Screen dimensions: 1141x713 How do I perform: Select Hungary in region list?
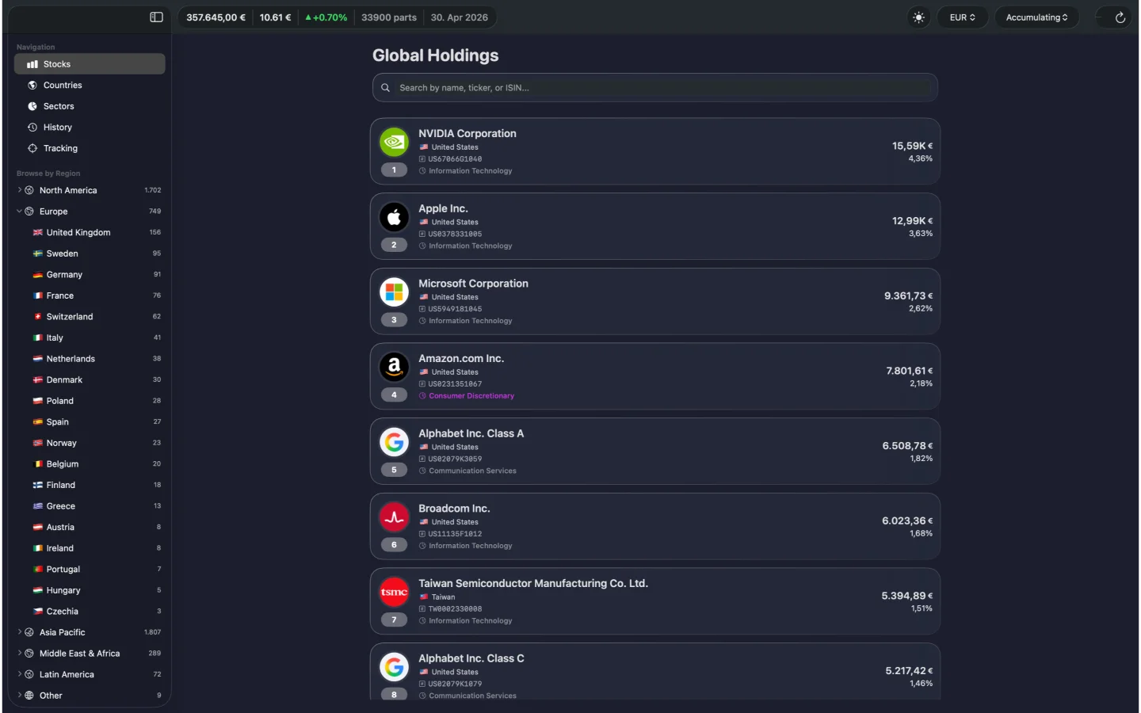point(90,590)
